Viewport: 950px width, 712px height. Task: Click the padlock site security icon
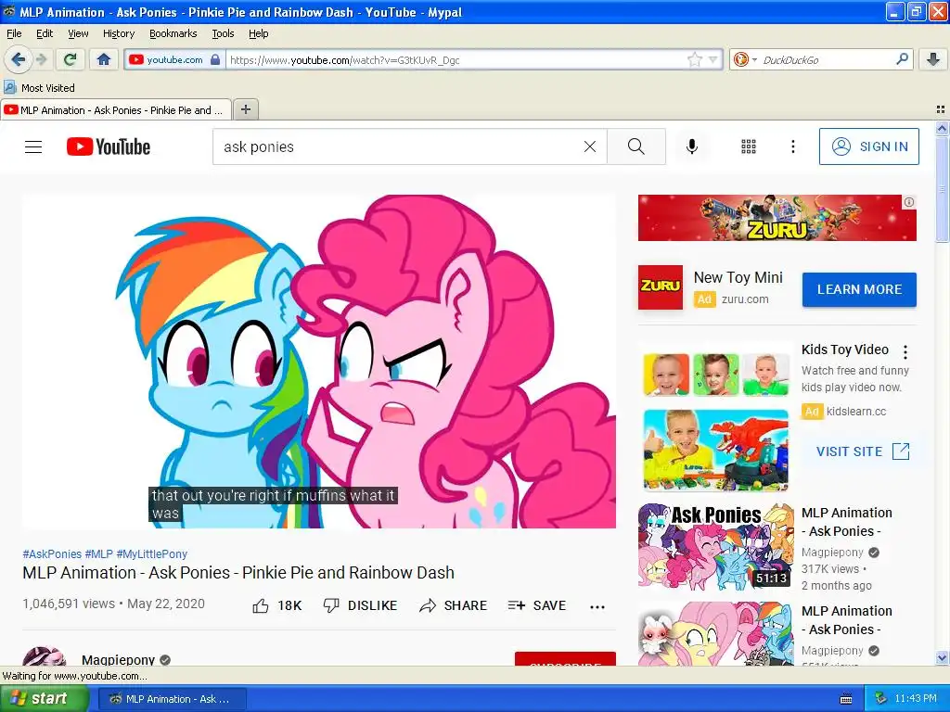tap(215, 59)
